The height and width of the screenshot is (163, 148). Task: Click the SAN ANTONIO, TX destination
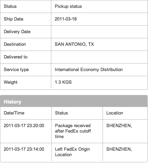[x=74, y=44]
